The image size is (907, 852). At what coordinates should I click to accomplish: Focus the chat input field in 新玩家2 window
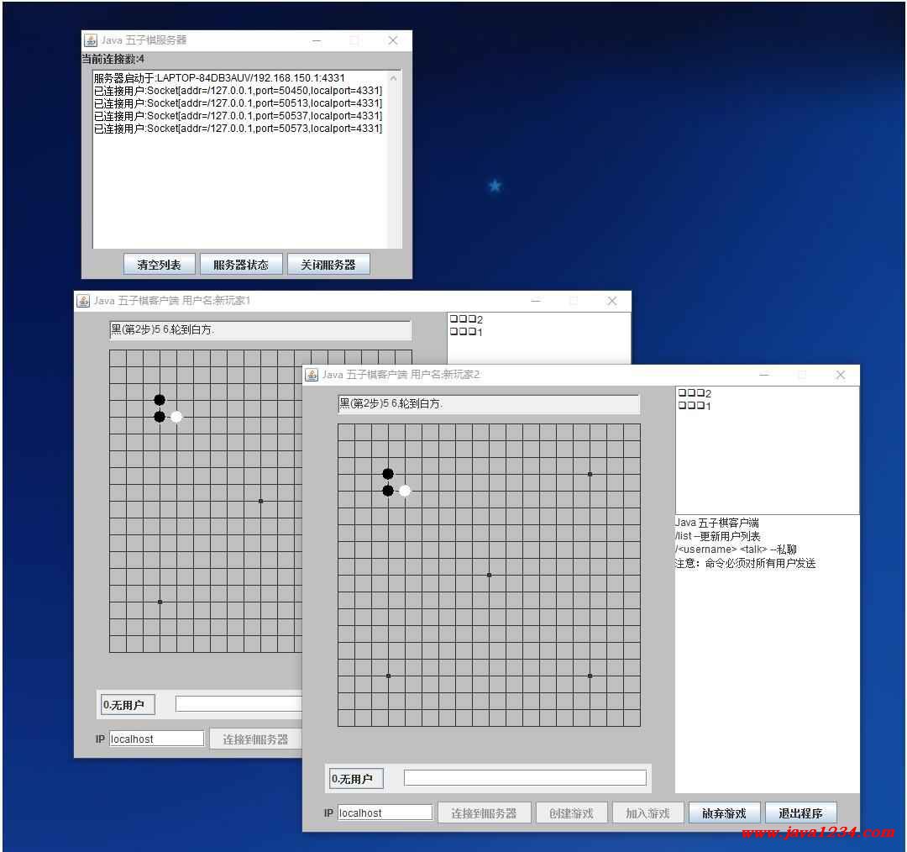525,778
